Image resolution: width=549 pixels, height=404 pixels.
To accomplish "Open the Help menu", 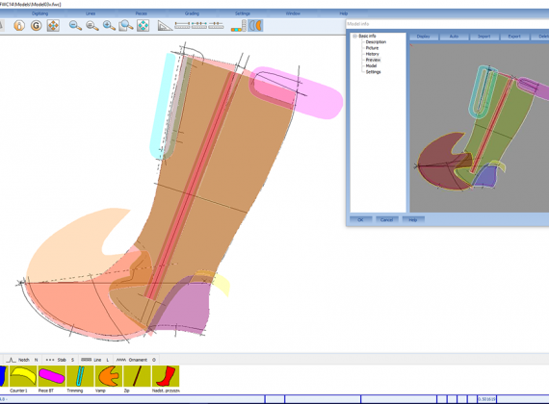I will click(x=344, y=13).
